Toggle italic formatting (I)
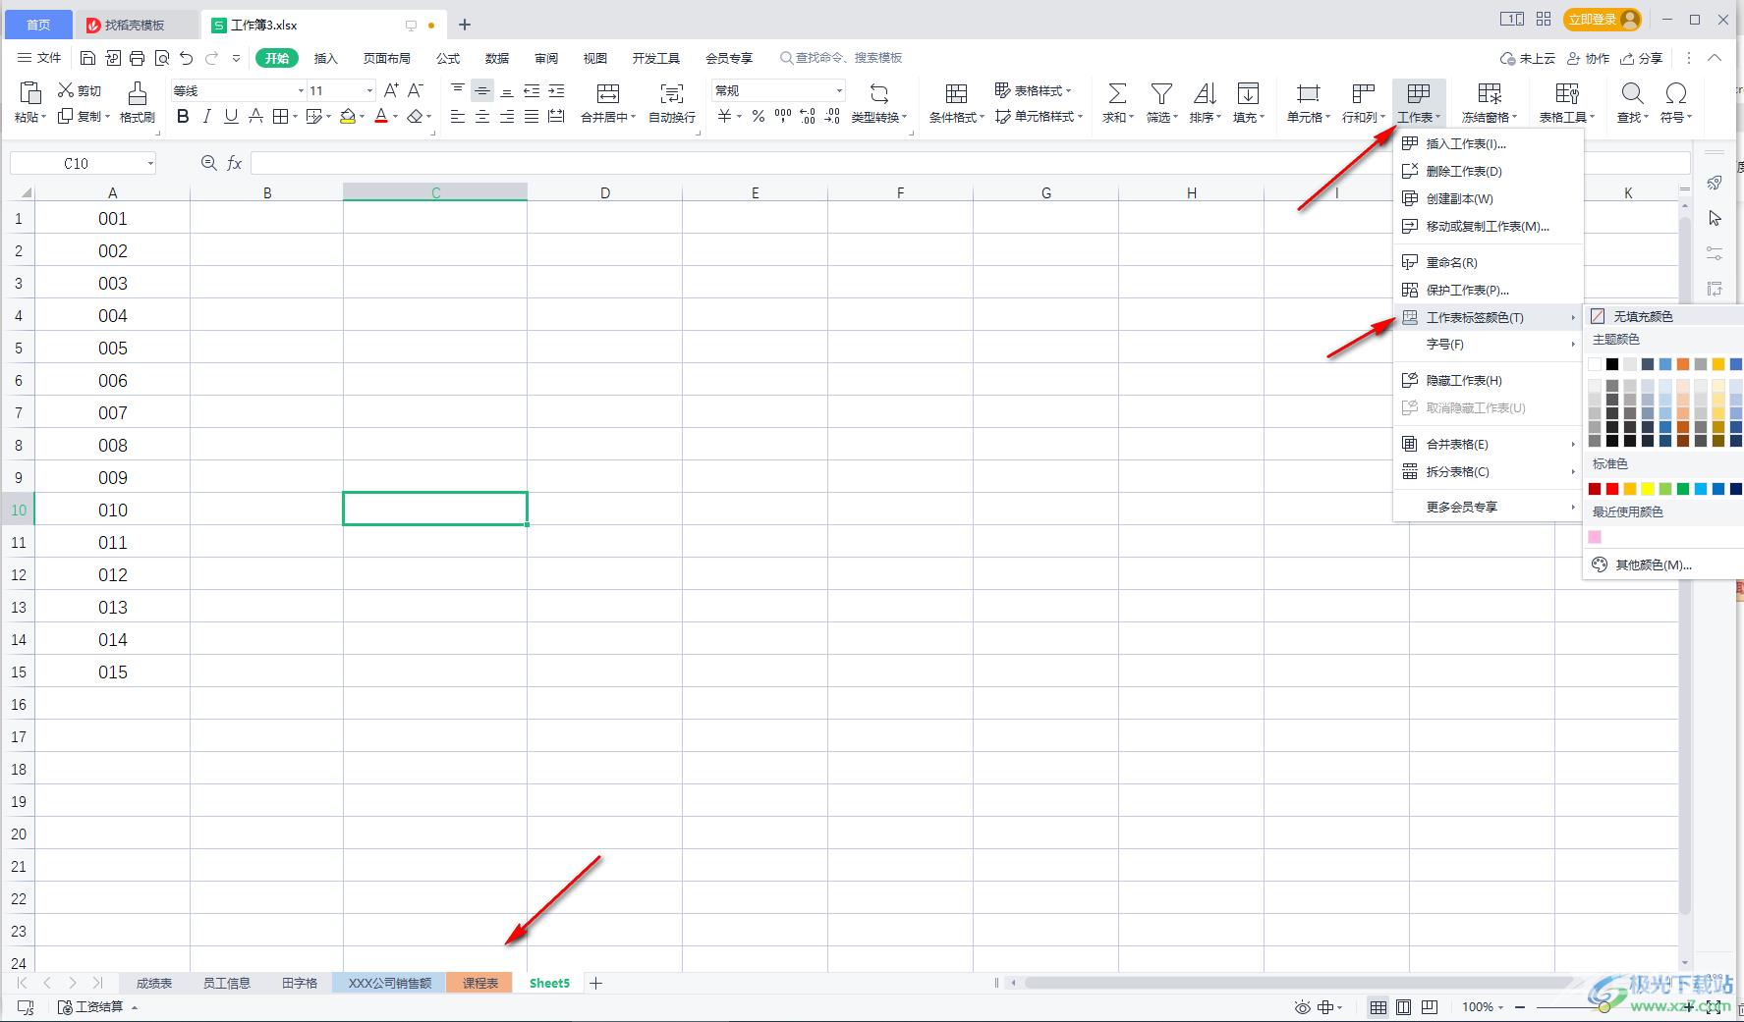This screenshot has width=1744, height=1022. (206, 117)
